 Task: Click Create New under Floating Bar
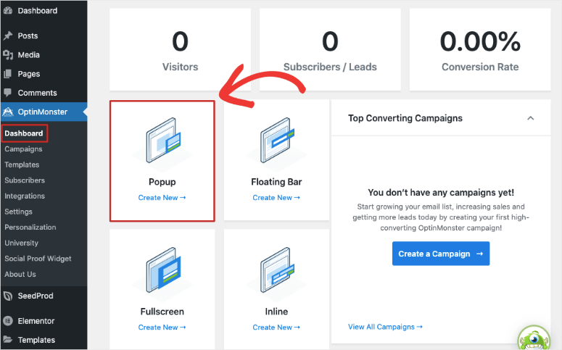tap(276, 198)
